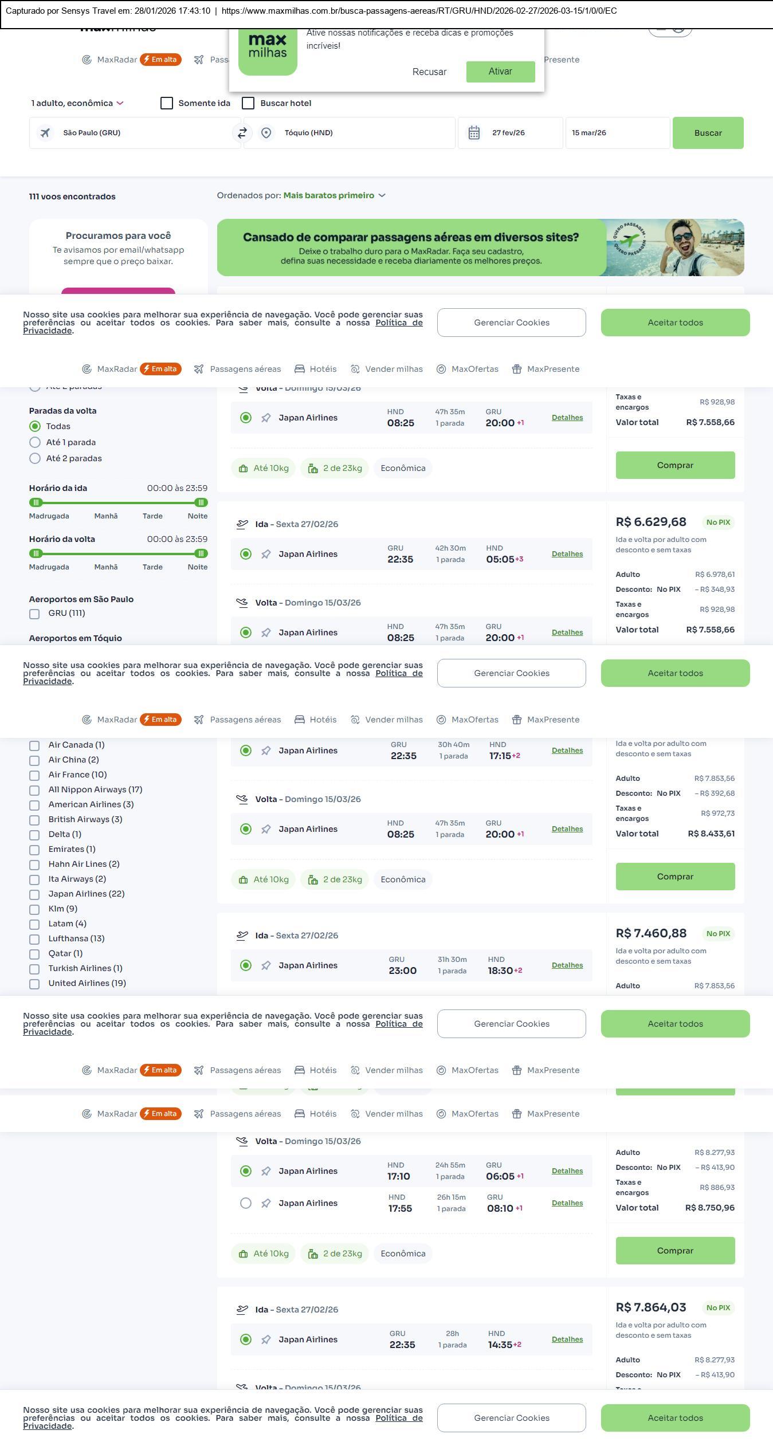
Task: Click the pin icon on the 17:10 return flight
Action: coord(266,1171)
